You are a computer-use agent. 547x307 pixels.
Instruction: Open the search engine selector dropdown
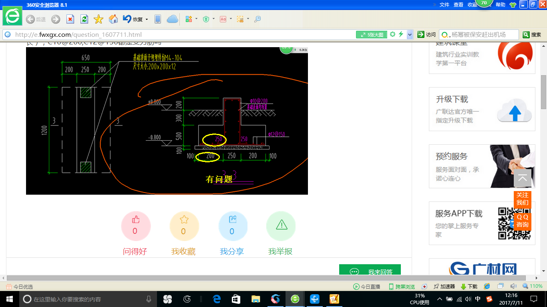click(x=445, y=35)
